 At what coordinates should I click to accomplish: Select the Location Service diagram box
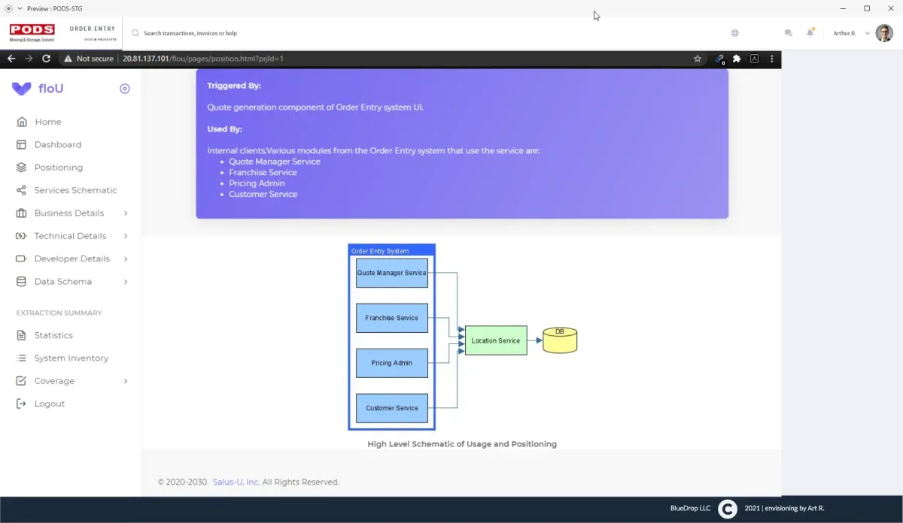pos(495,340)
